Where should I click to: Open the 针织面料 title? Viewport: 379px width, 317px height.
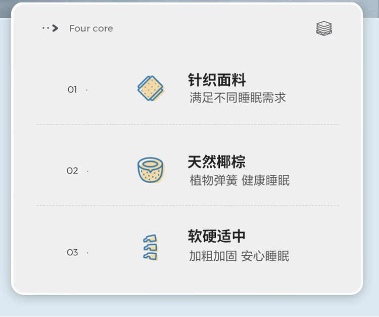click(x=217, y=80)
